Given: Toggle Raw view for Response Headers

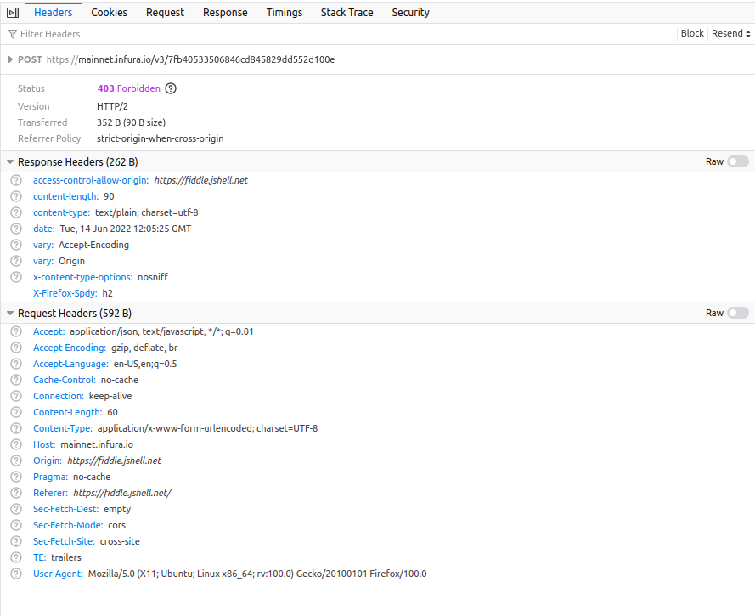Looking at the screenshot, I should 736,161.
